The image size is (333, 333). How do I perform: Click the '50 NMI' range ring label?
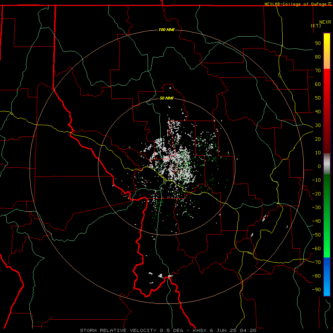click(166, 98)
